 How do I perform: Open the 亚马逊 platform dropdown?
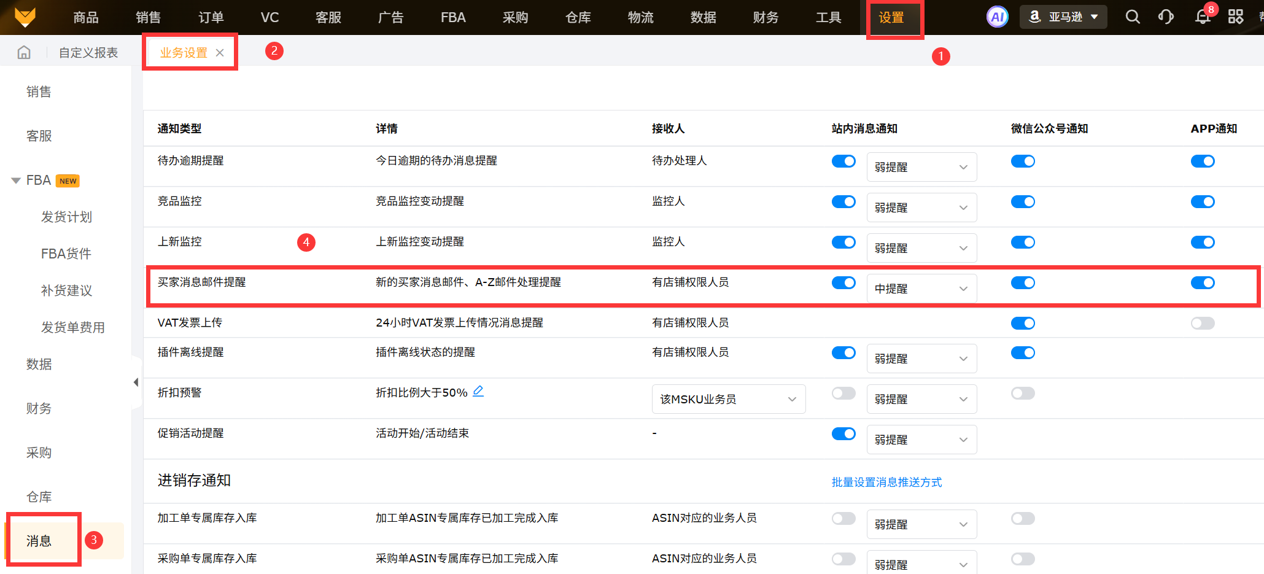(1063, 17)
